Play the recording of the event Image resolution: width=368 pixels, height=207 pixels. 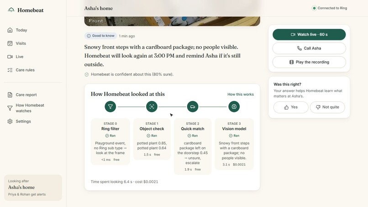[x=309, y=62]
